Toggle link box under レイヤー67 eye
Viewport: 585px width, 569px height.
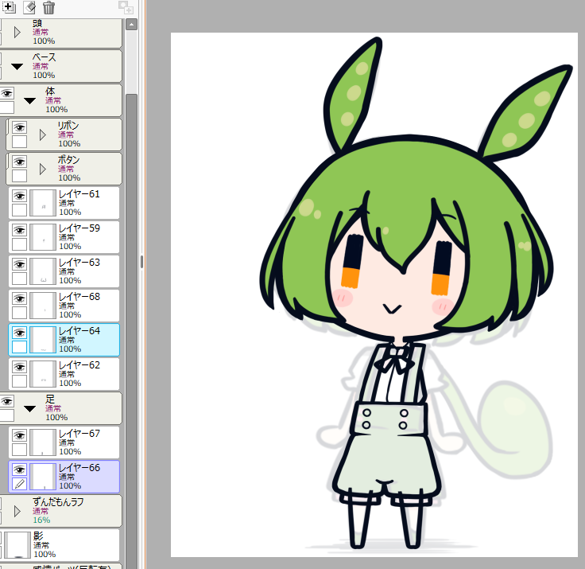tap(19, 450)
